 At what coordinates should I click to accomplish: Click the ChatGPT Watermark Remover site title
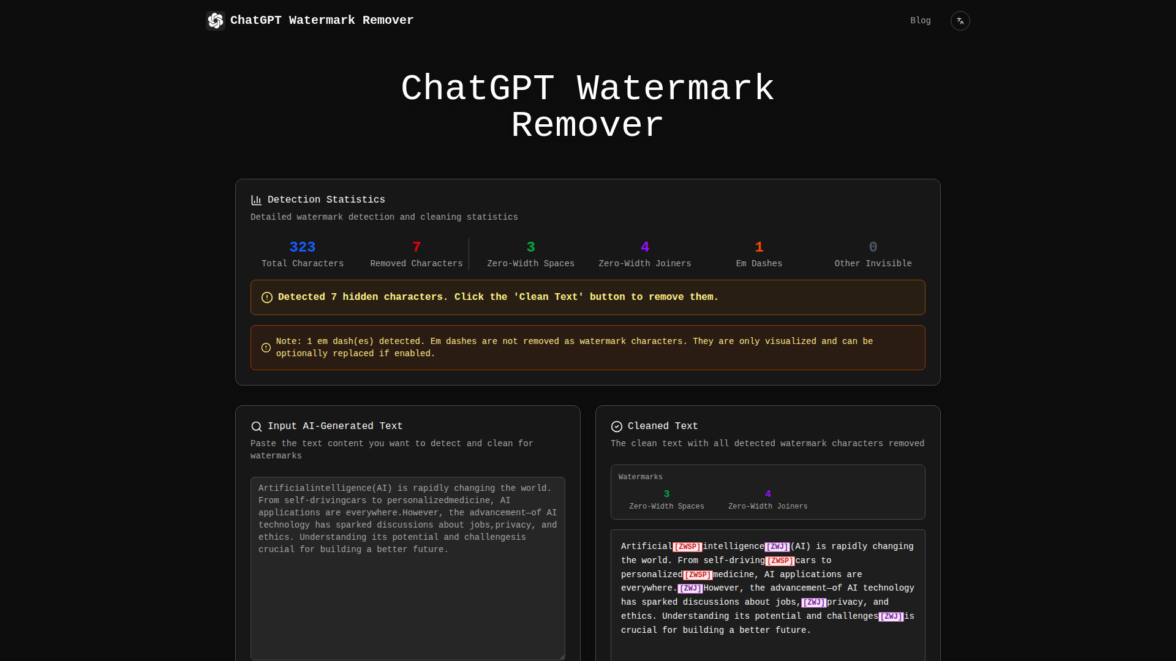click(x=322, y=20)
